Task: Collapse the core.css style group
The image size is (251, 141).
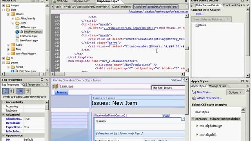Action: [193, 119]
